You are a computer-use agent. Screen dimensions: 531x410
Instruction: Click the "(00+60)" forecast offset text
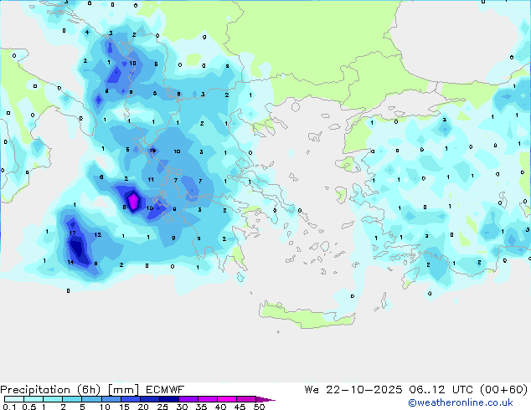pos(504,390)
